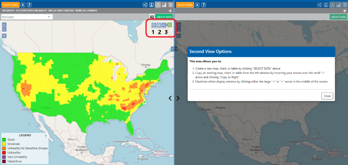
Task: Switch left panel to table view
Action: [x=170, y=5]
